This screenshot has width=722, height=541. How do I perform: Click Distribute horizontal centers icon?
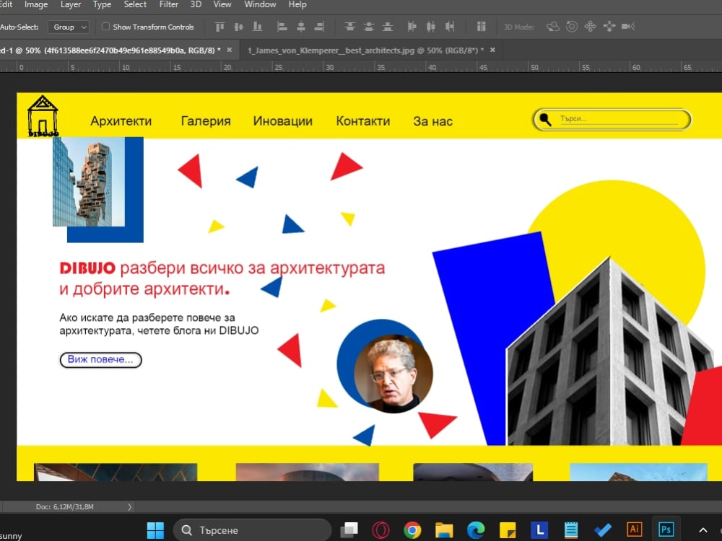coord(430,27)
